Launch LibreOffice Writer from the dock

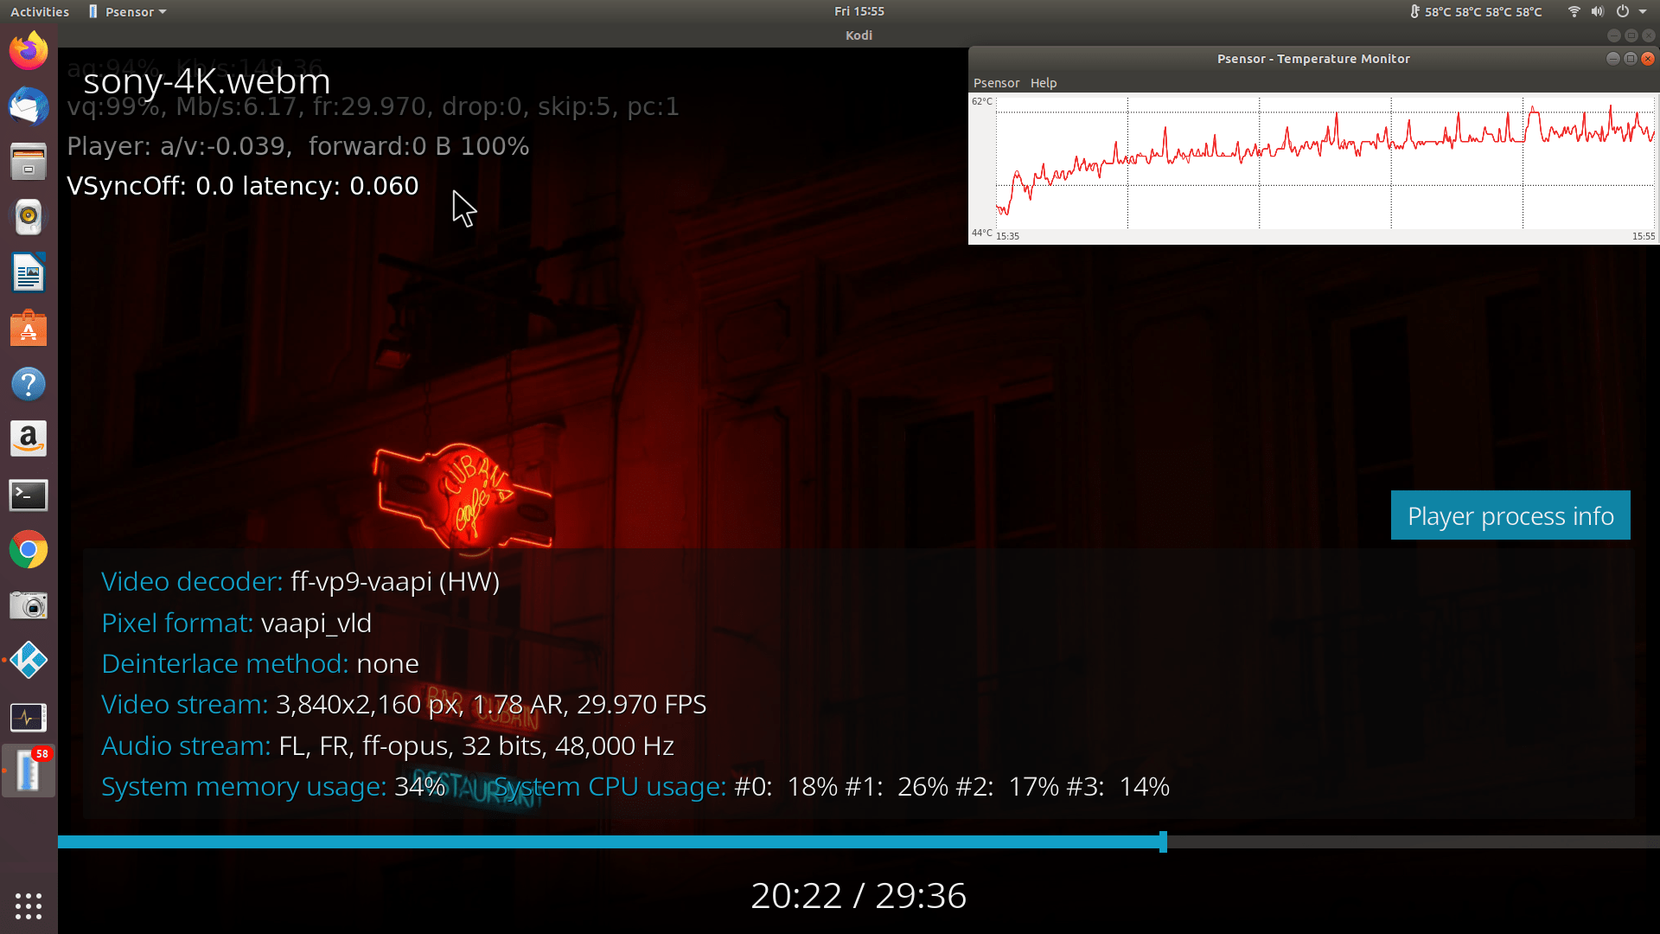pyautogui.click(x=29, y=273)
